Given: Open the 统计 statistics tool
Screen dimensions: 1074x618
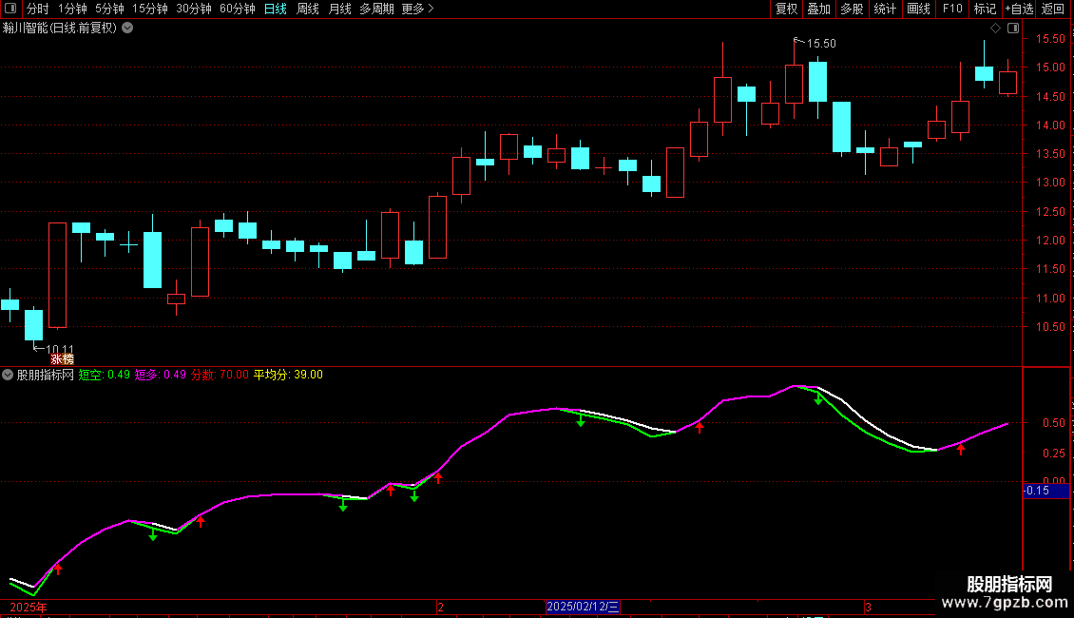Looking at the screenshot, I should coord(885,9).
